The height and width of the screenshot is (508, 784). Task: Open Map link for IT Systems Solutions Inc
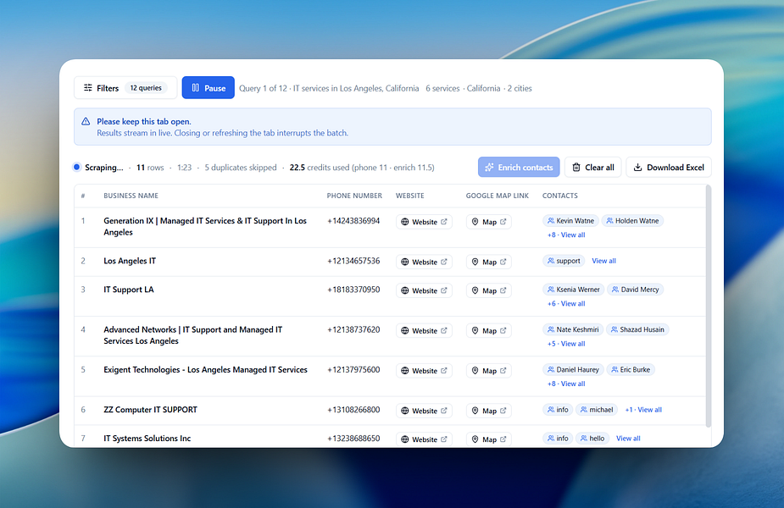point(488,439)
